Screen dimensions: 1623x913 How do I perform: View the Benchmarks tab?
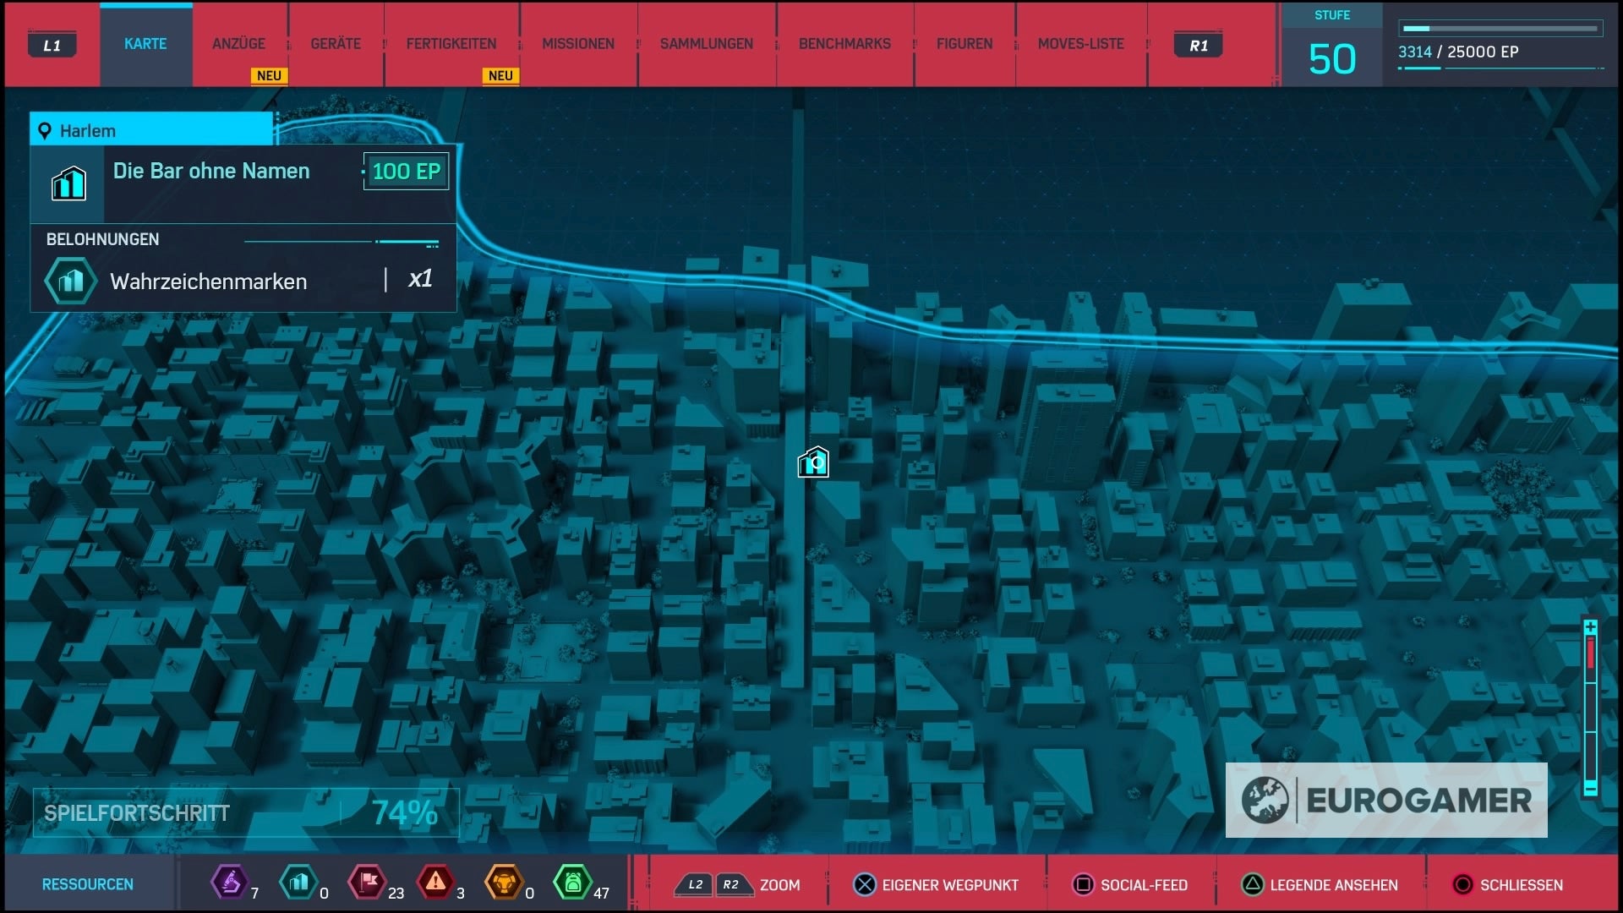[x=844, y=44]
